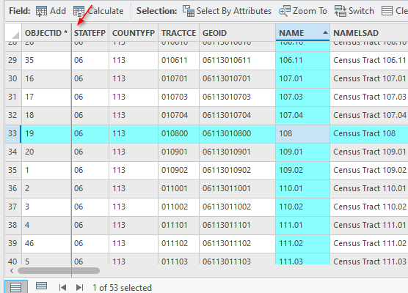Select row 32 by its row header
The height and width of the screenshot is (293, 408).
coord(13,115)
